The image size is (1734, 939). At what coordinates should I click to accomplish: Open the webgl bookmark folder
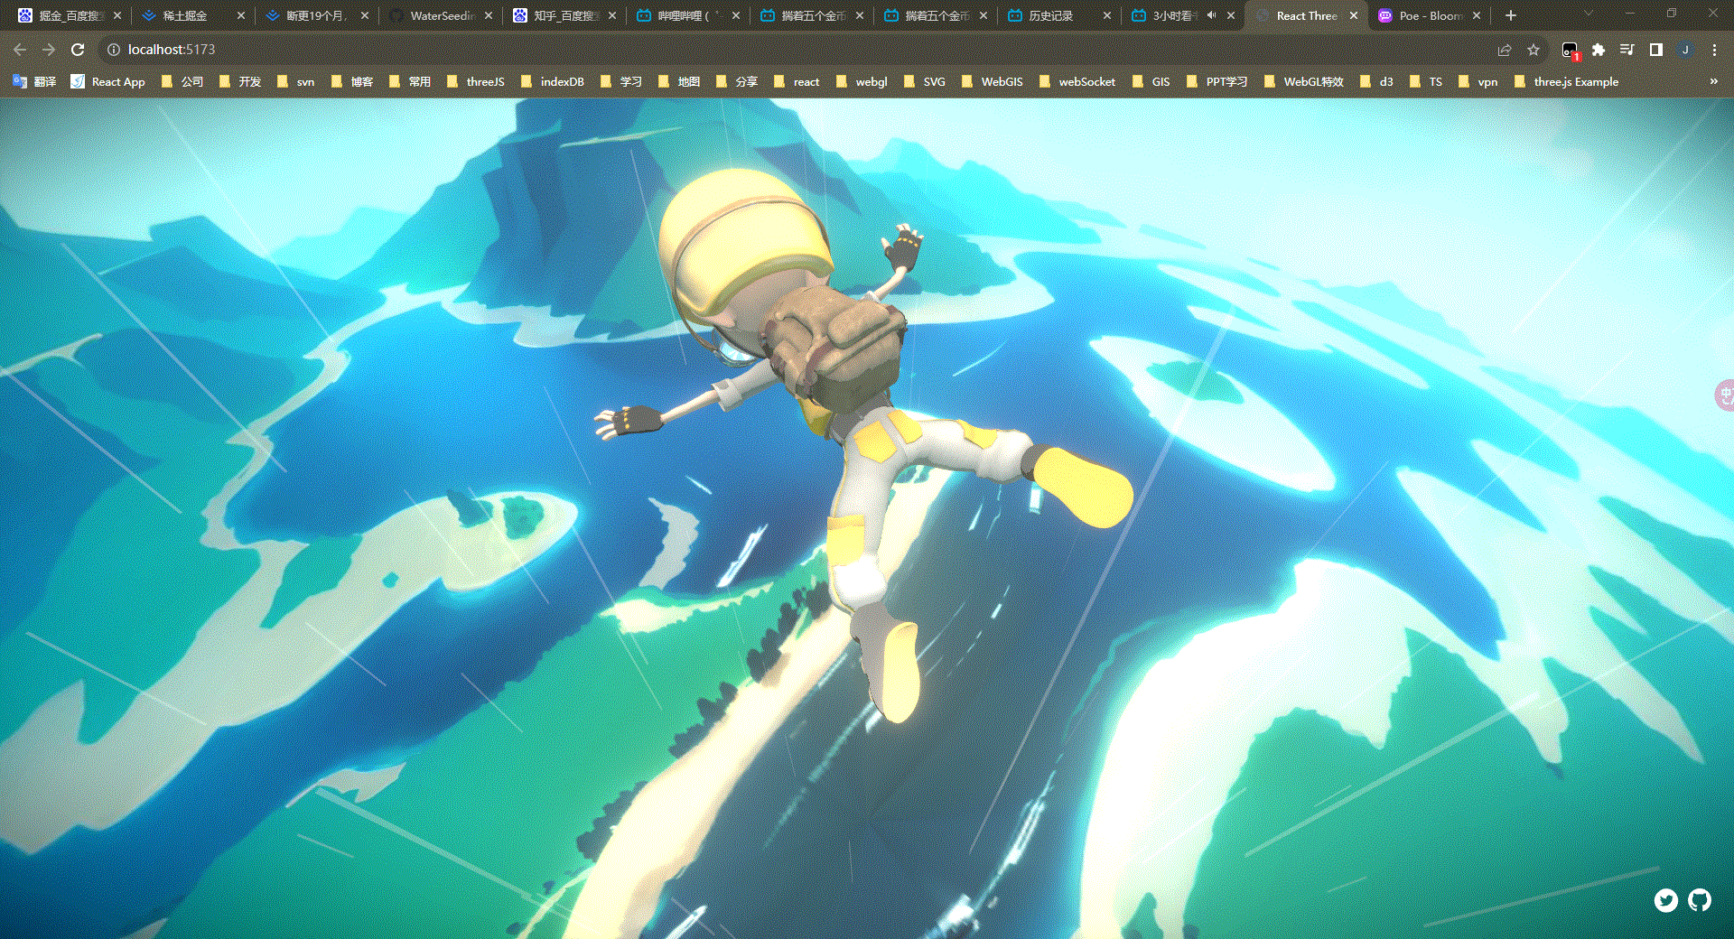[862, 81]
